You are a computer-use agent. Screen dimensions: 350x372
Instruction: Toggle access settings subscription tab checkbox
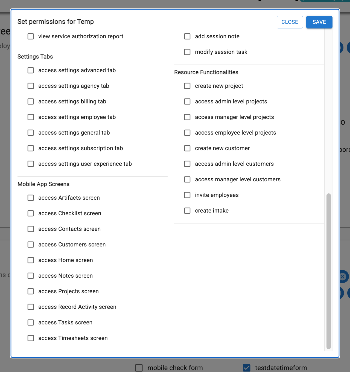click(31, 148)
